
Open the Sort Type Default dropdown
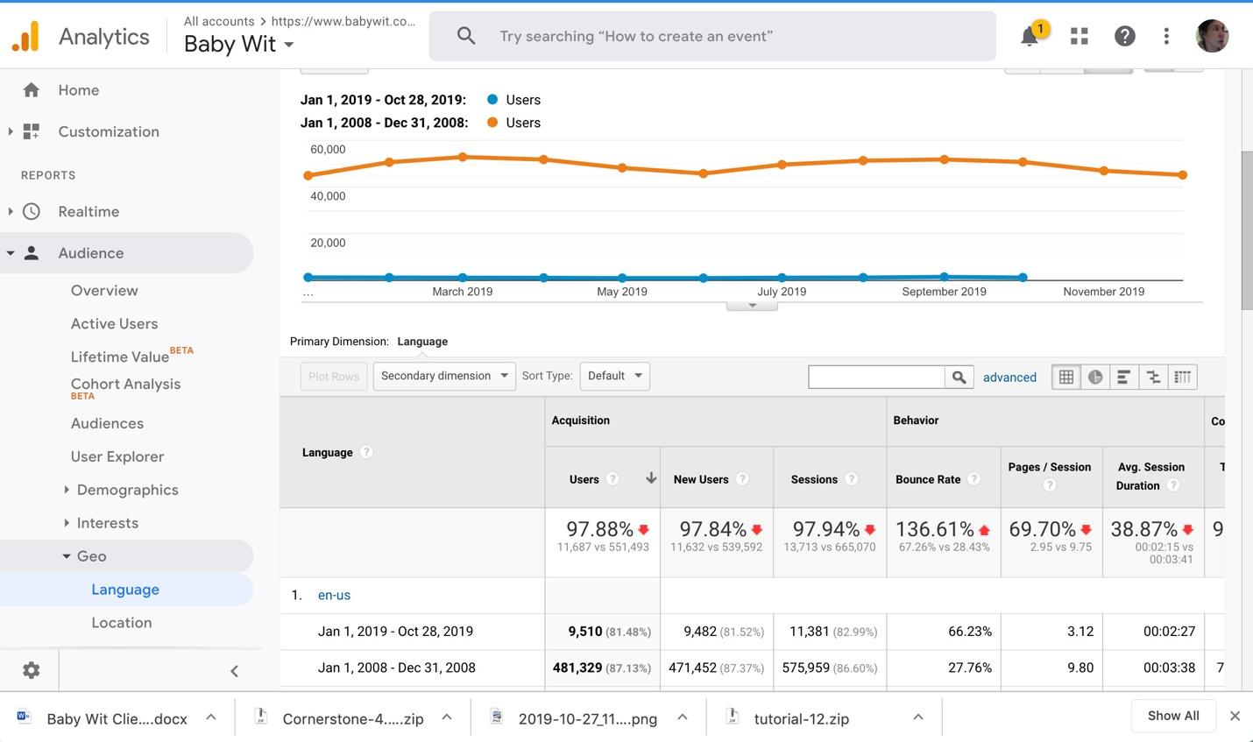(x=615, y=376)
